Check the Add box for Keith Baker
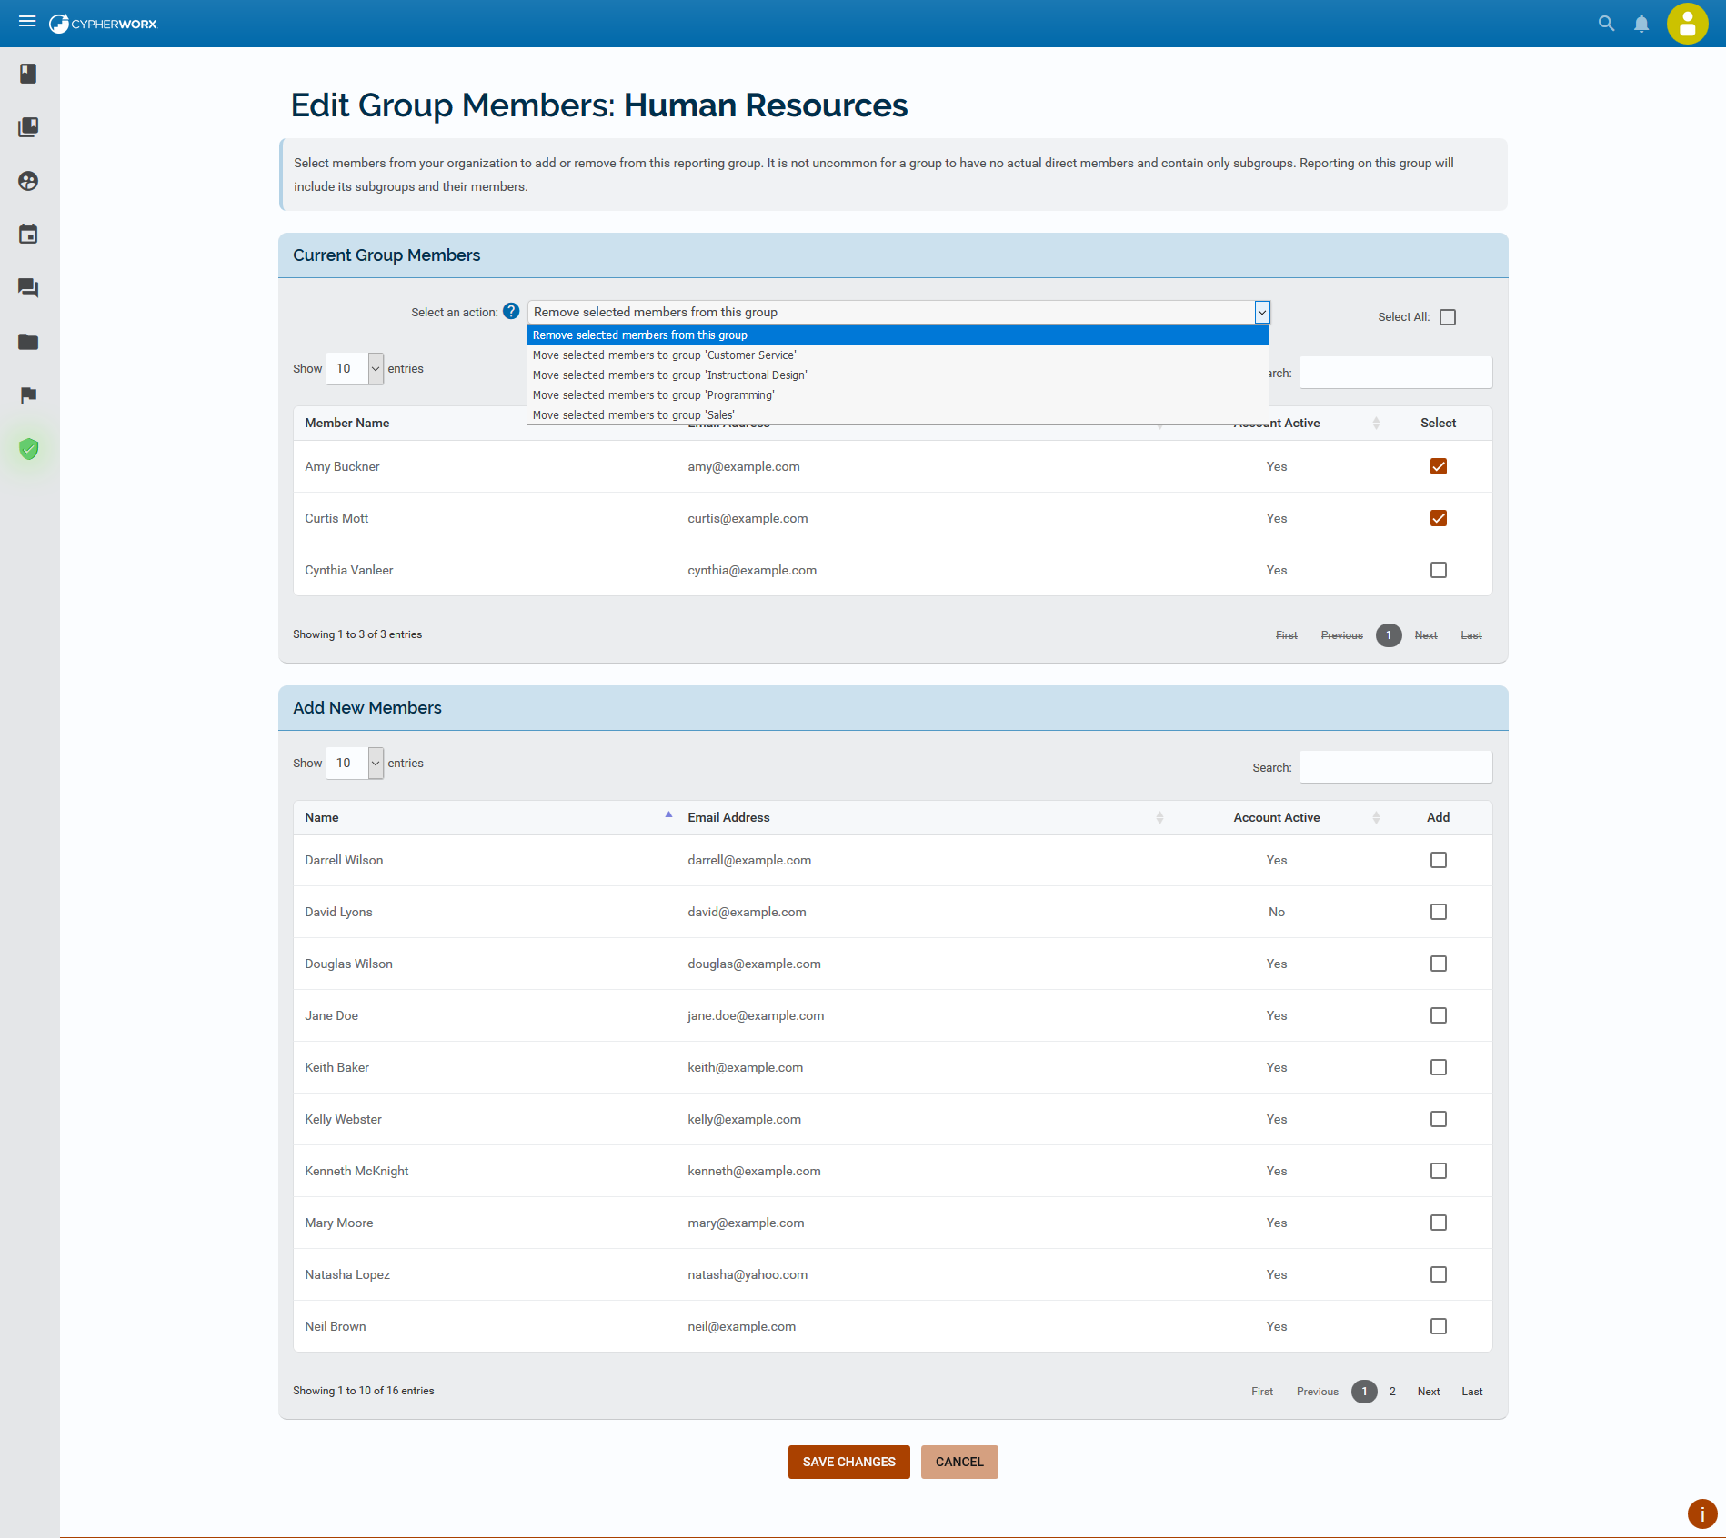The width and height of the screenshot is (1726, 1538). click(1439, 1067)
